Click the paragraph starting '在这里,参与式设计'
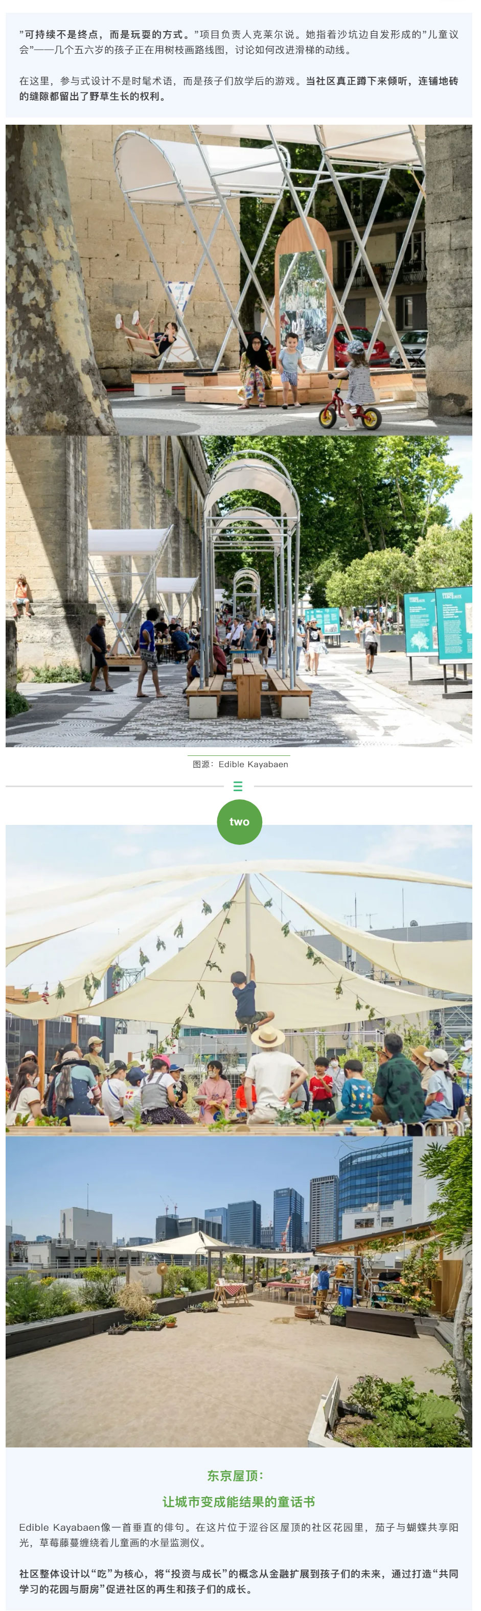The width and height of the screenshot is (481, 1611). click(239, 89)
